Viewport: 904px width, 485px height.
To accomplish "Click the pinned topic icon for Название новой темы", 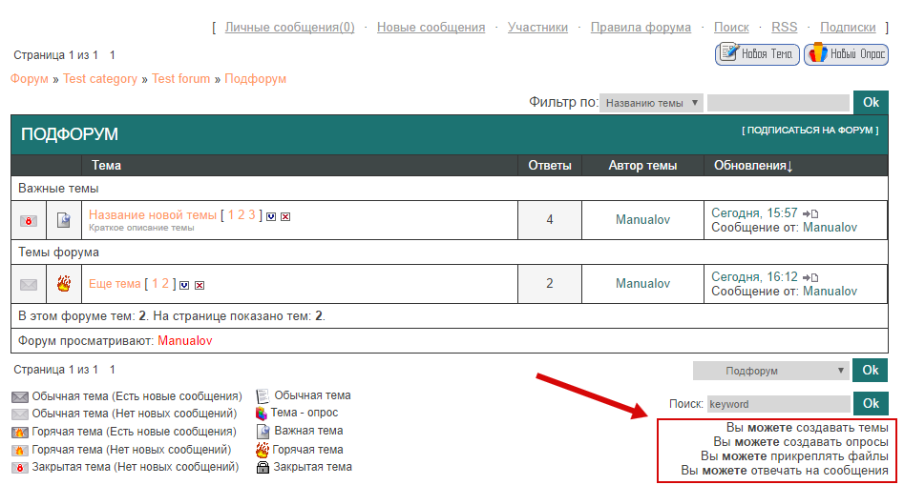I will click(x=64, y=221).
